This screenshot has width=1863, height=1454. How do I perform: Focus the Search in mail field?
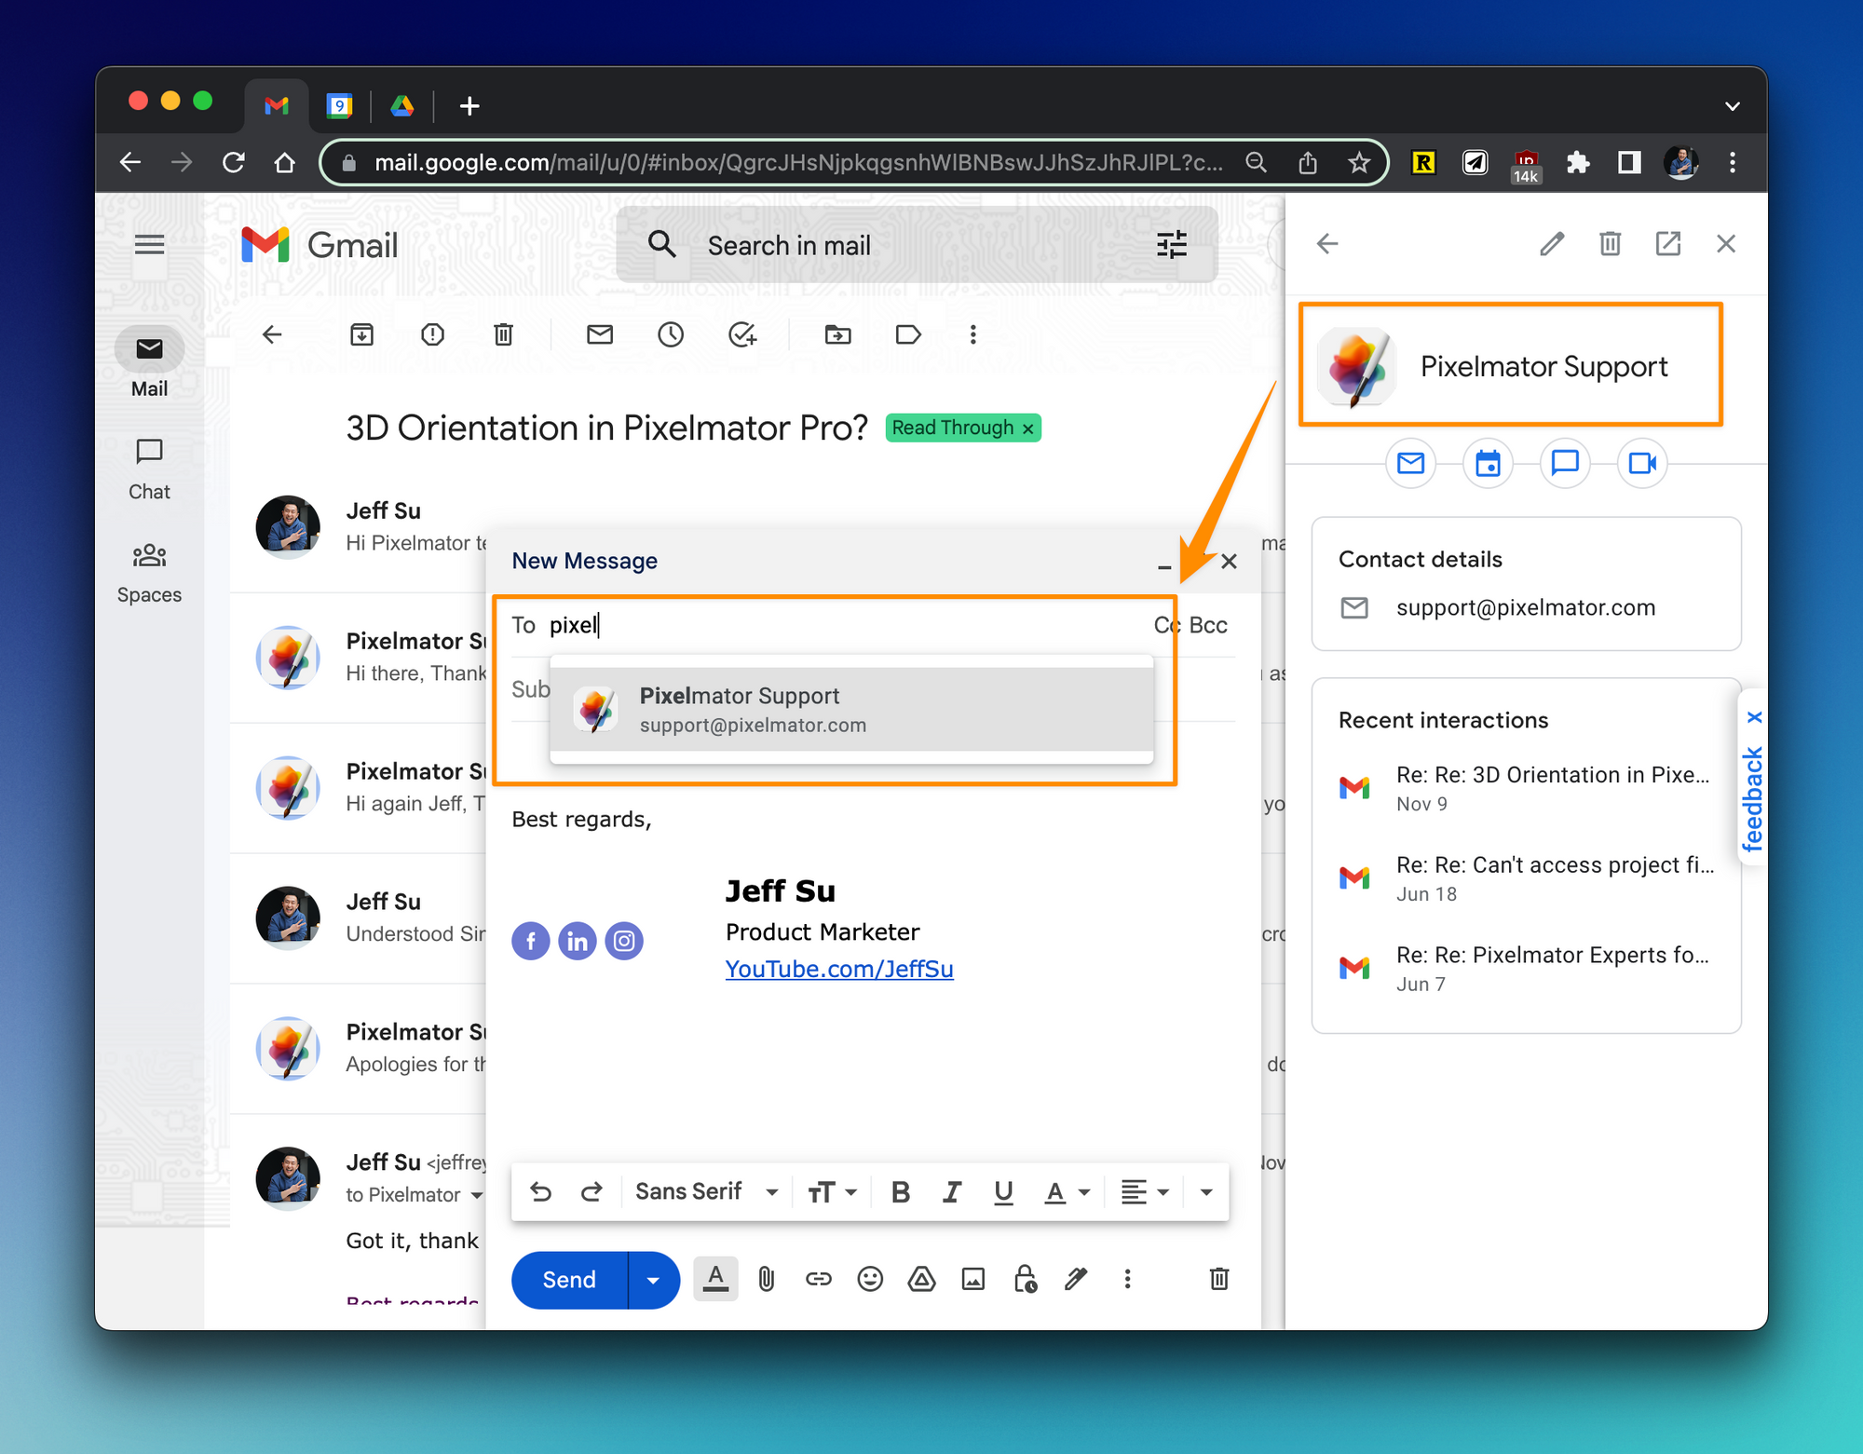[x=918, y=245]
